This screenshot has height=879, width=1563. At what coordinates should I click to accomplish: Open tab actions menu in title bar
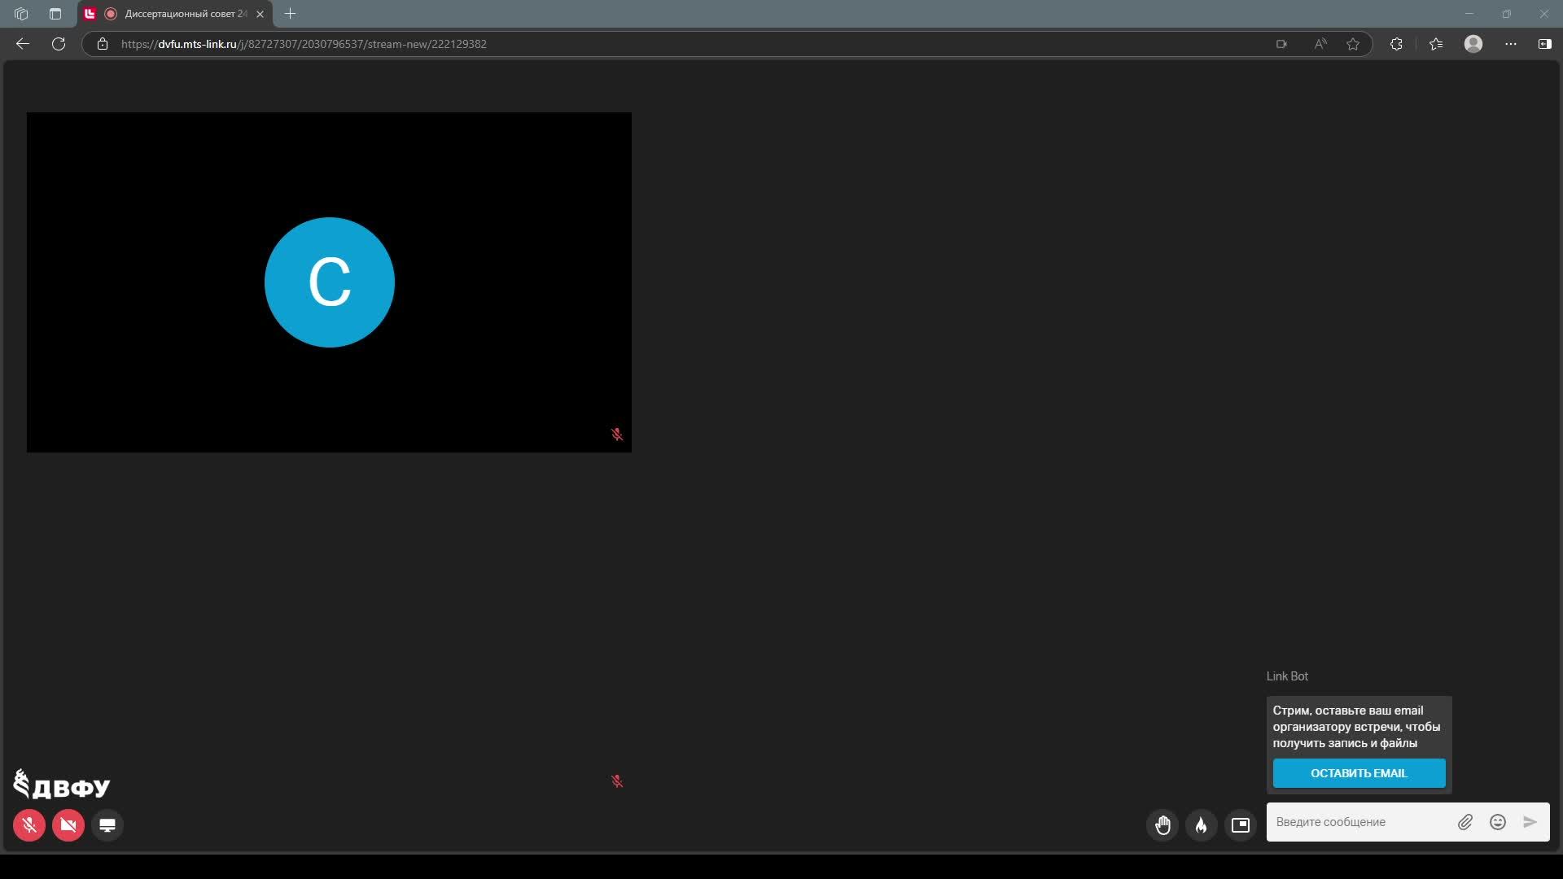tap(21, 14)
